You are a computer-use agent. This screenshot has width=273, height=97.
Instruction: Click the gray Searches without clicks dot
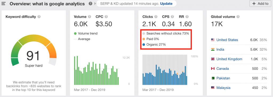[x=144, y=33]
